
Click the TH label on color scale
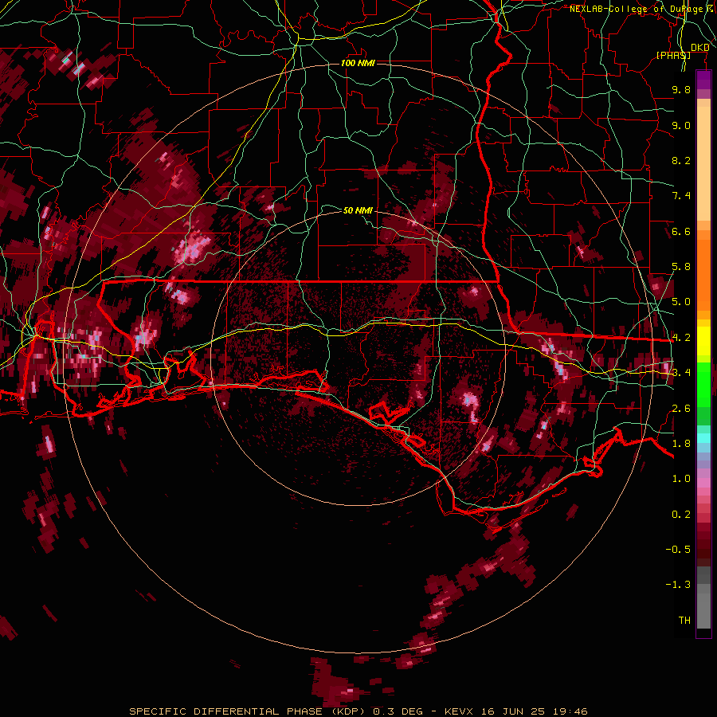click(684, 621)
